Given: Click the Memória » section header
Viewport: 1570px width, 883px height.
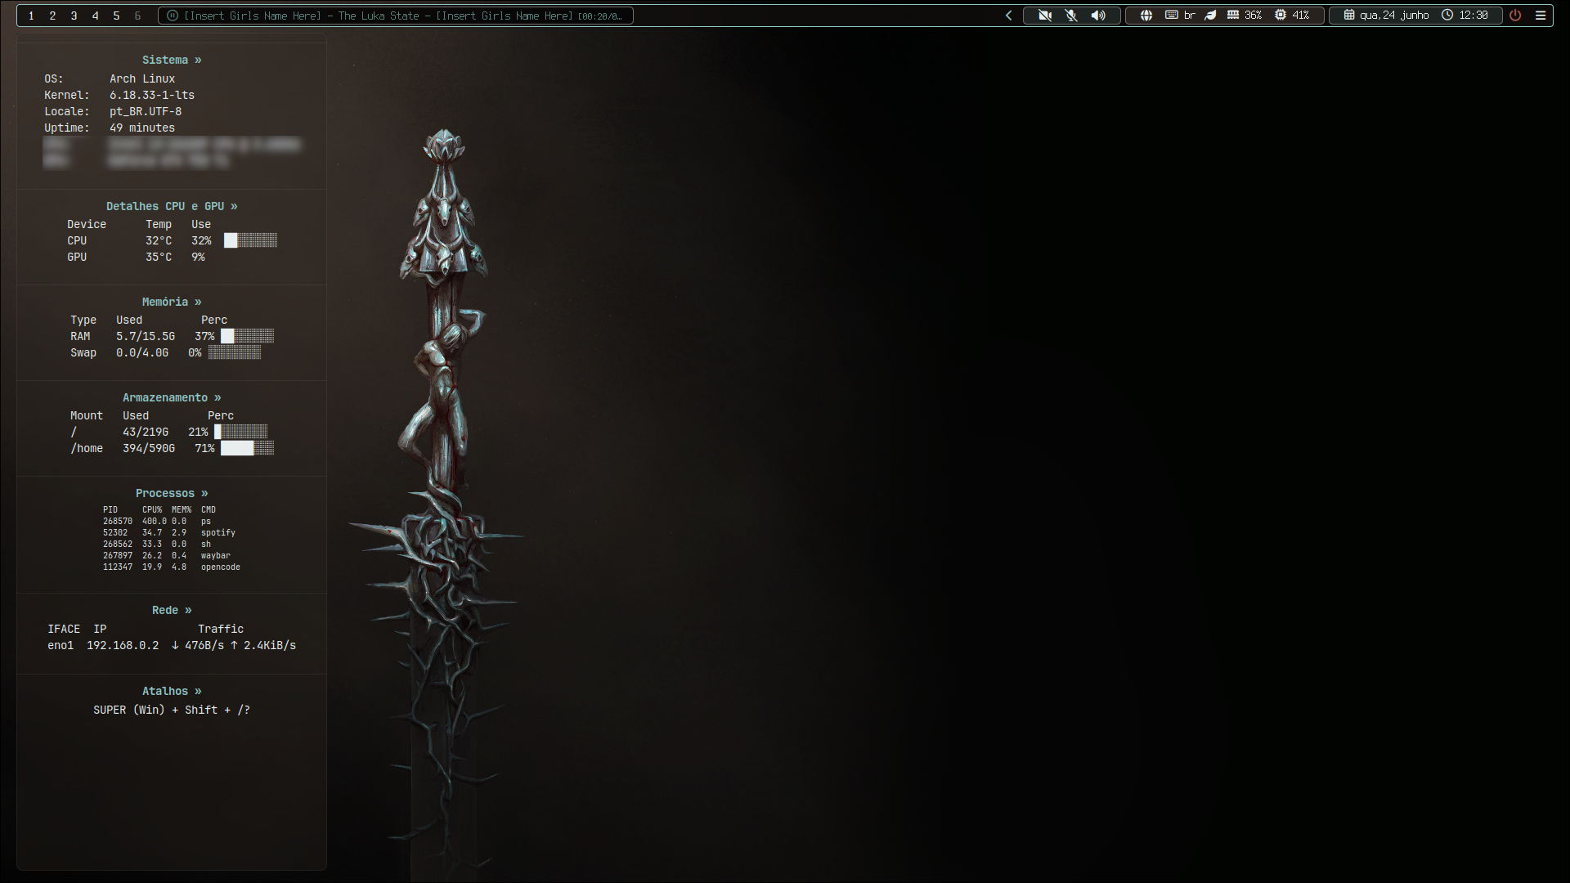Looking at the screenshot, I should tap(172, 302).
